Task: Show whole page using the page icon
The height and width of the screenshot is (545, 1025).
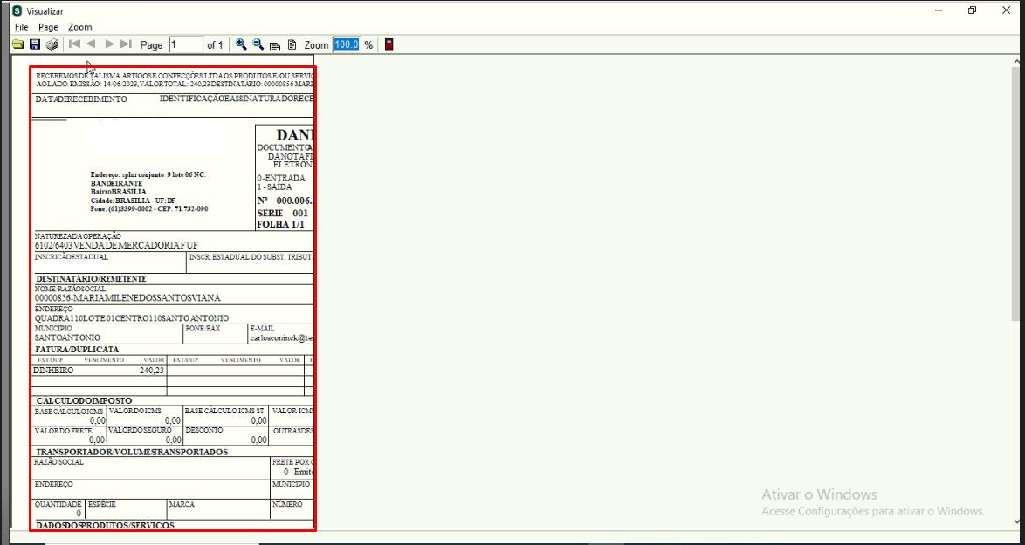Action: pyautogui.click(x=292, y=44)
